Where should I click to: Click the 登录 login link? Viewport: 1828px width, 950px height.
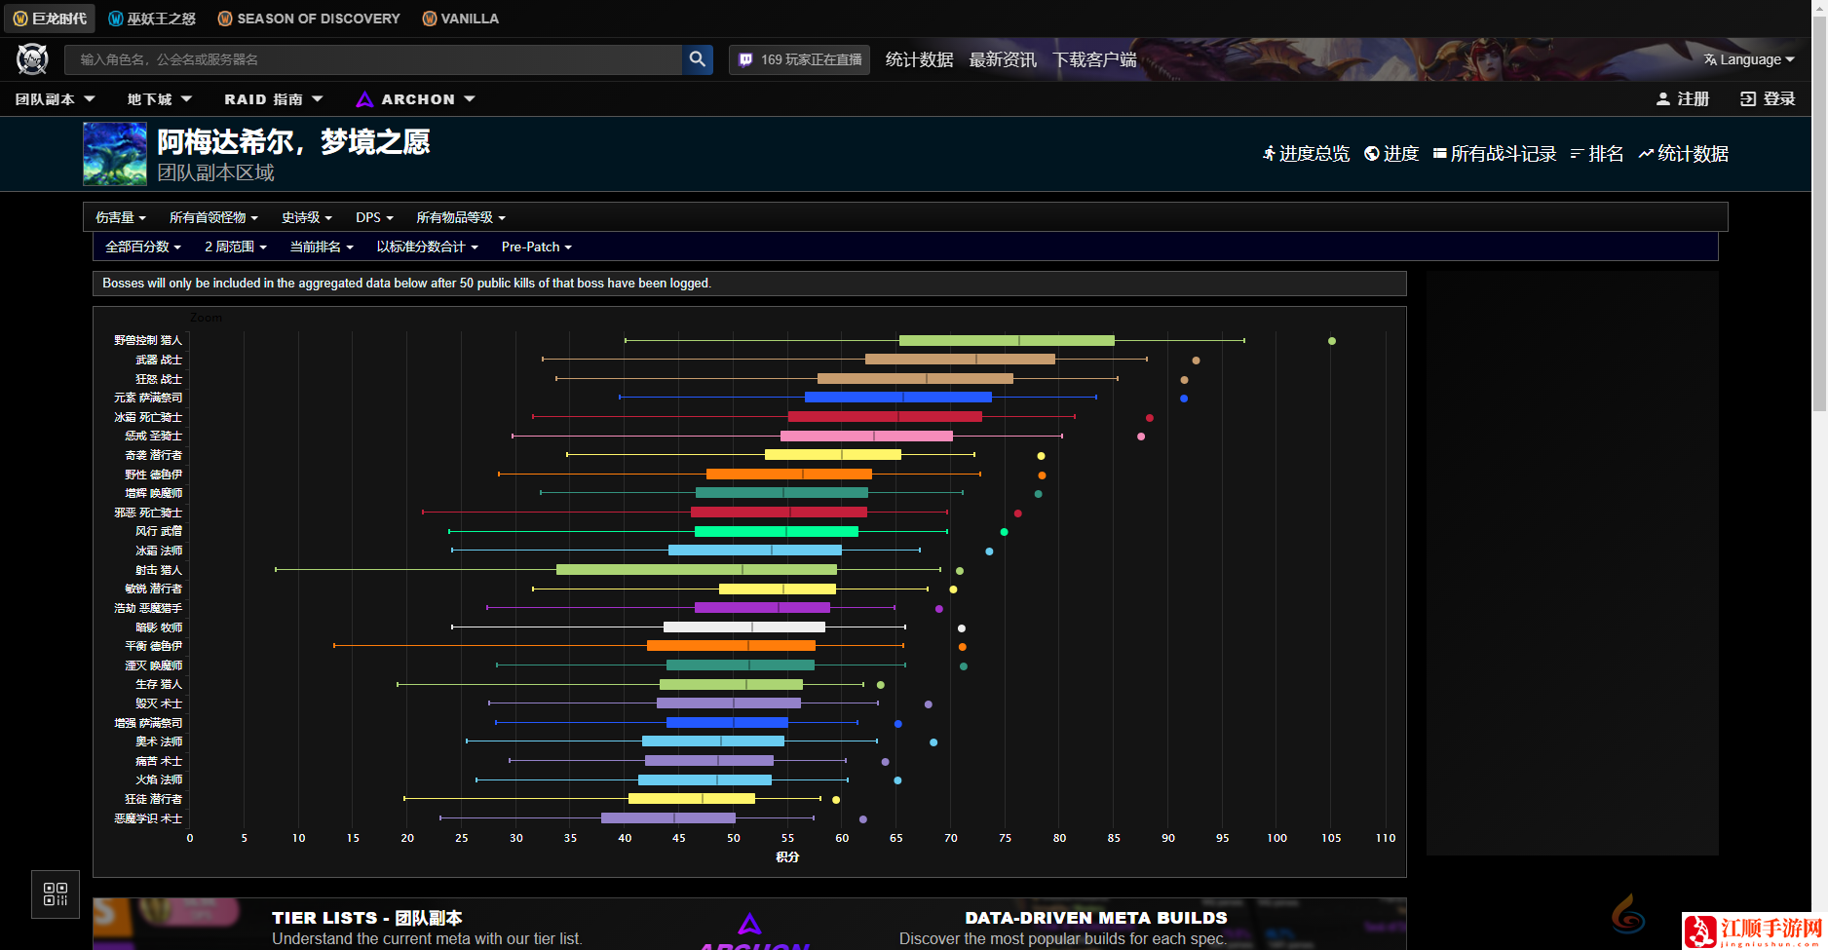tap(1768, 99)
